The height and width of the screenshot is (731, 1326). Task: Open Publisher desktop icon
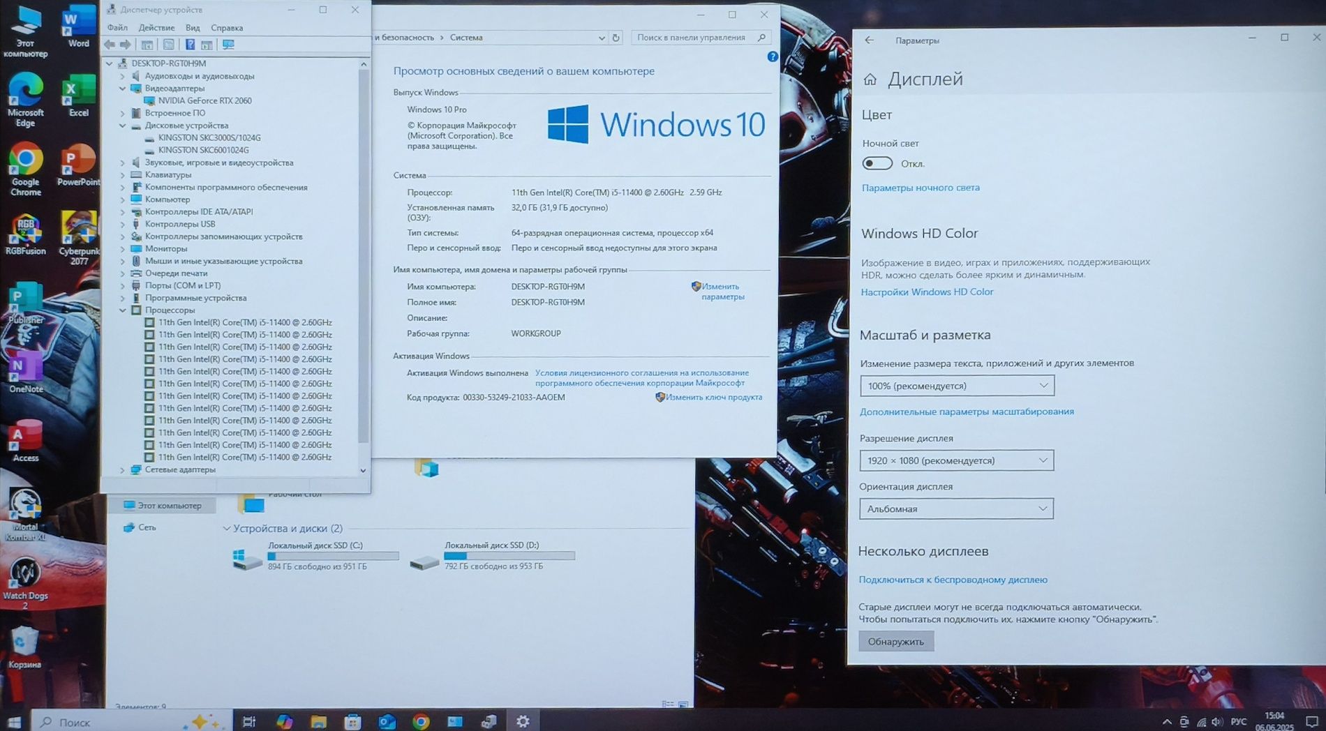[x=26, y=305]
